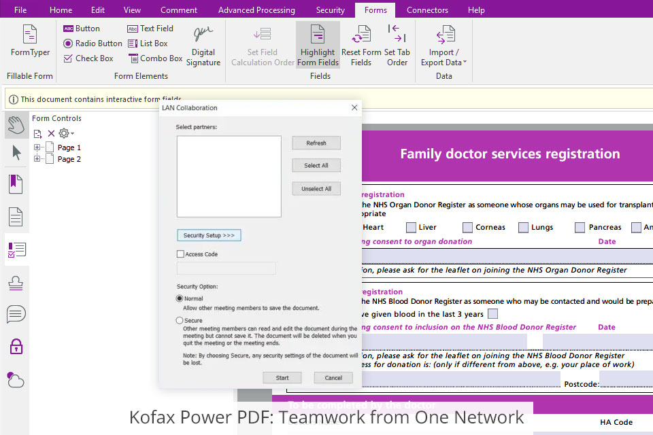Open the Pages panel in sidebar

(16, 217)
